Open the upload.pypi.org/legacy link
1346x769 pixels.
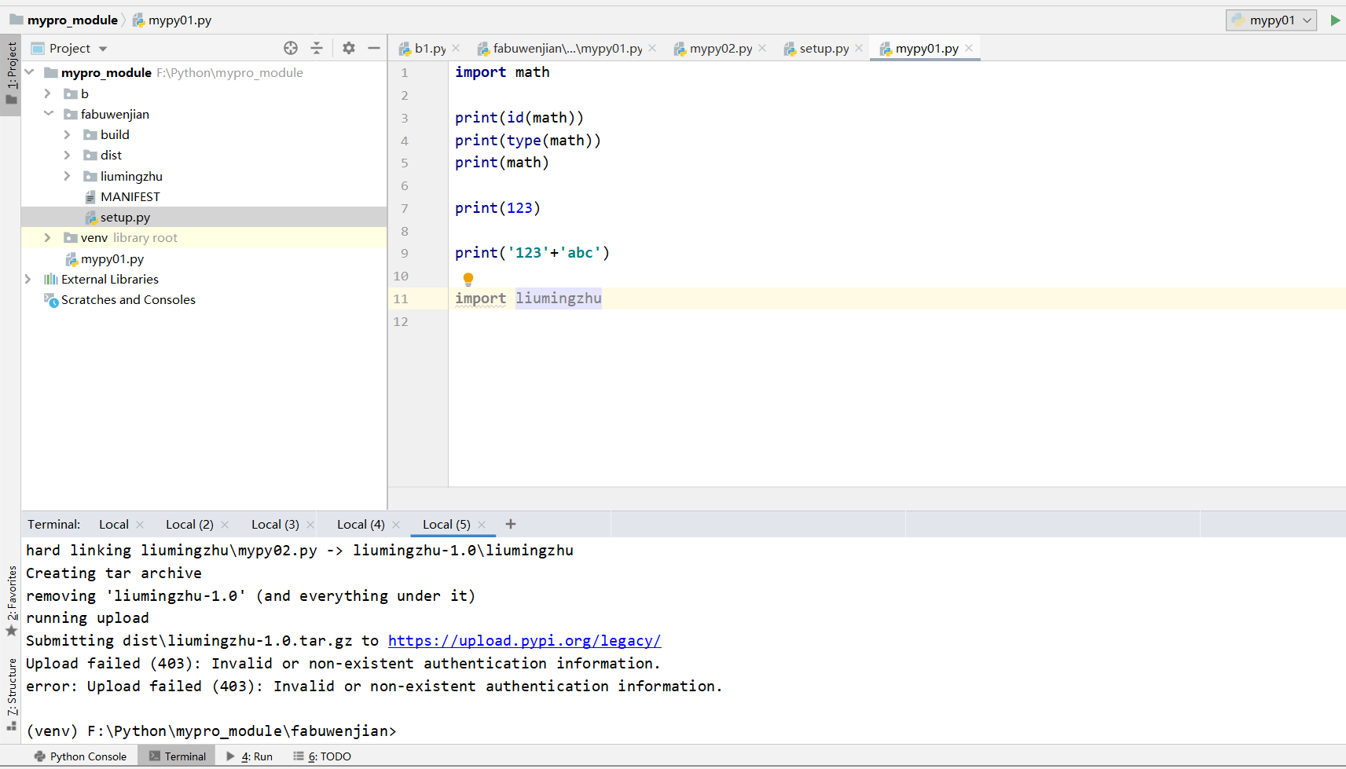[524, 641]
